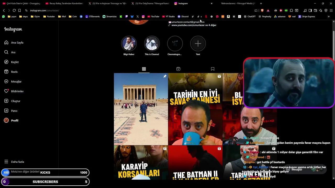Screen dimensions: 335x188
Task: Open the Twitch bookmark icon
Action: [x=126, y=16]
